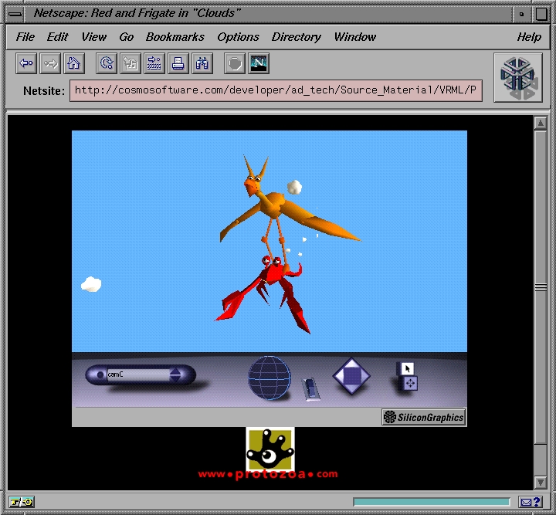The width and height of the screenshot is (556, 515).
Task: Click the Home icon in toolbar
Action: tap(73, 63)
